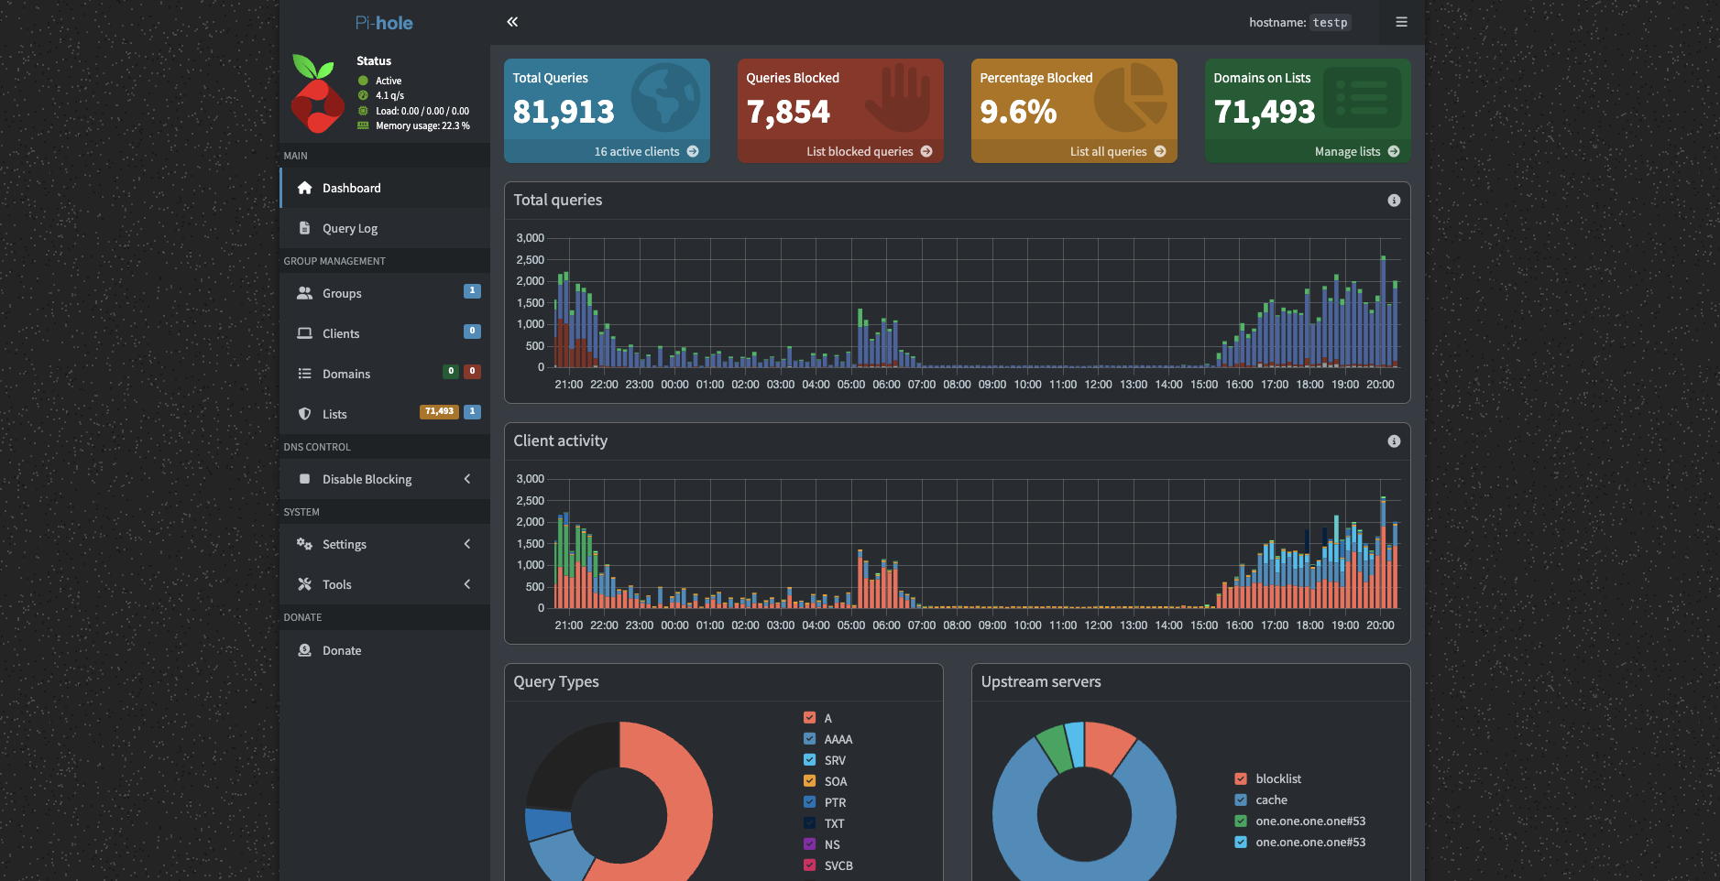Click the Total queries info icon
Screen dimensions: 1720x881
click(1394, 201)
